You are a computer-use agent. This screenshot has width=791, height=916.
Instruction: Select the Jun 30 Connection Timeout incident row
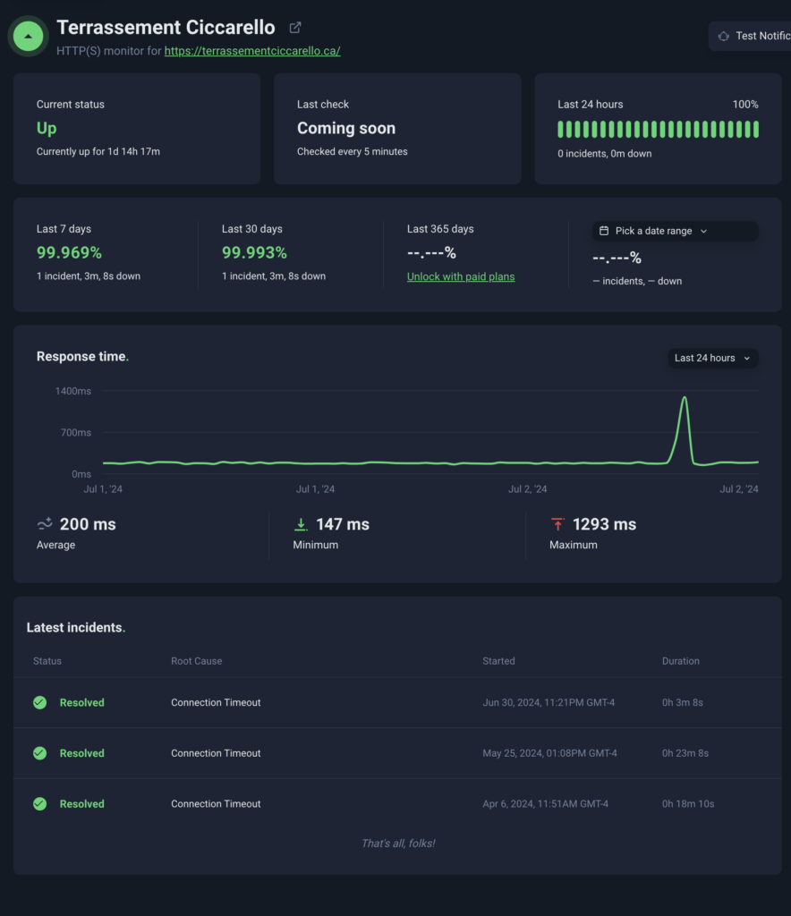pos(216,703)
